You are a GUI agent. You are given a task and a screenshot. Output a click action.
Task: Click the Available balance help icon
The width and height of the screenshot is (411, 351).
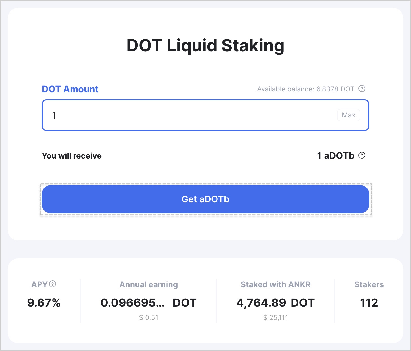362,89
